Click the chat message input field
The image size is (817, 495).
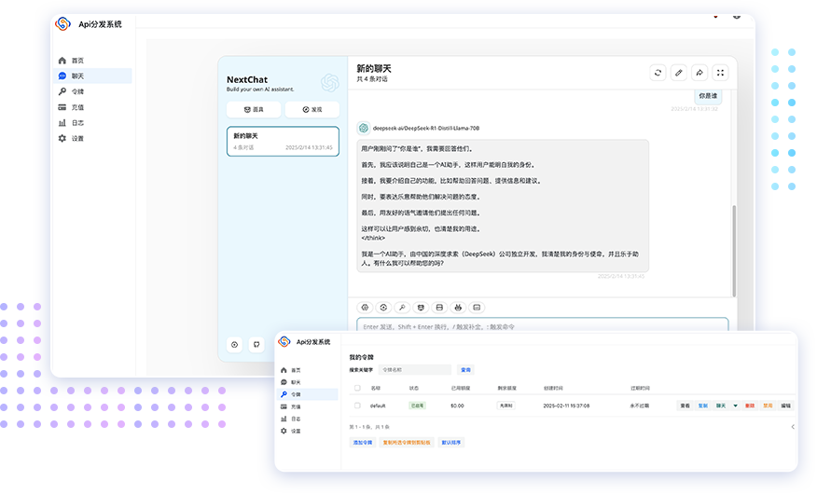click(541, 325)
